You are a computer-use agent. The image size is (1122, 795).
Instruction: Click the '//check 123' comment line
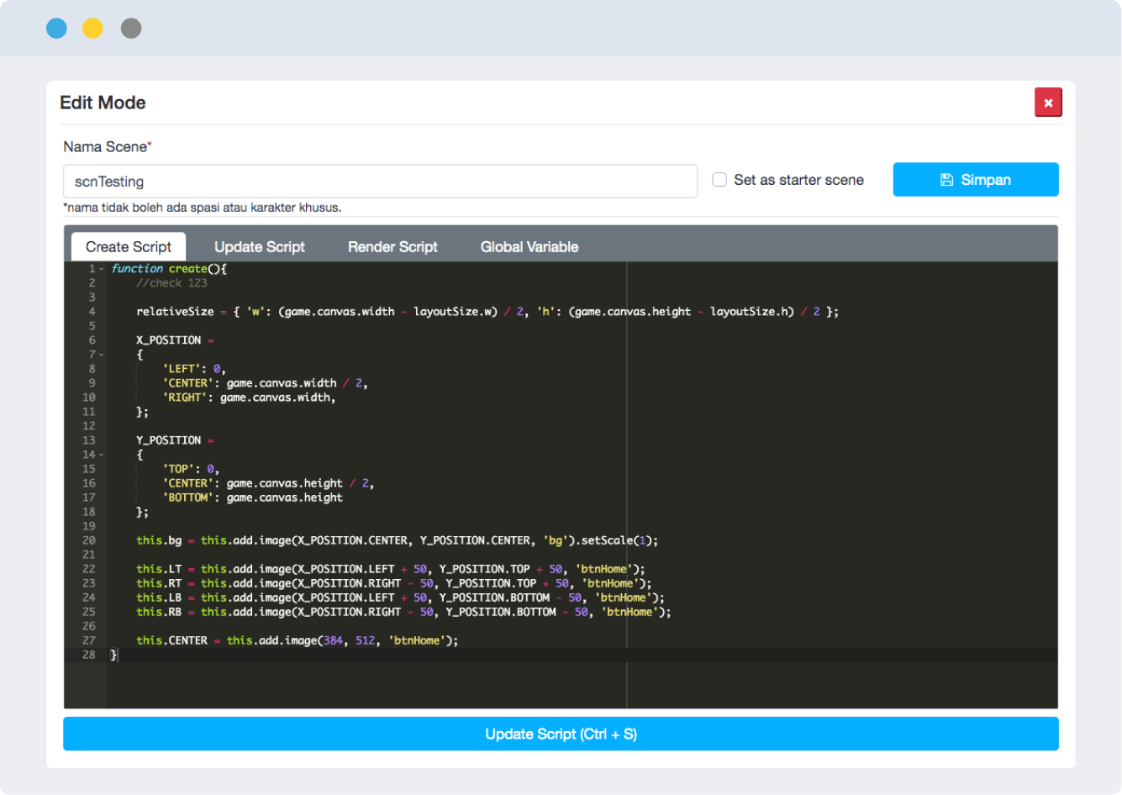tap(171, 283)
